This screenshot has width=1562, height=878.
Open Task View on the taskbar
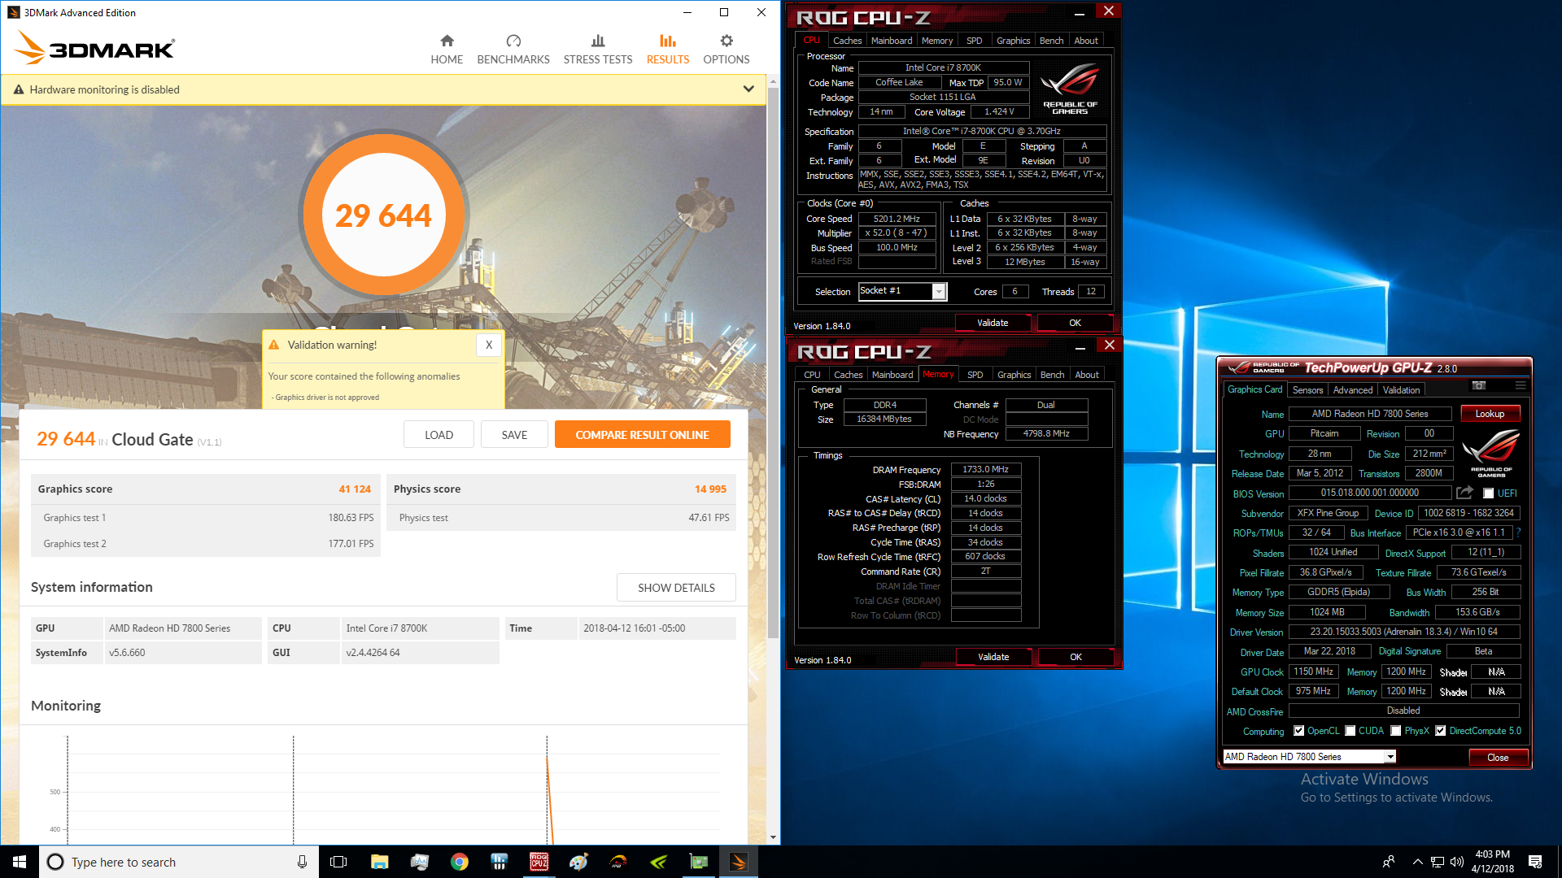[338, 862]
